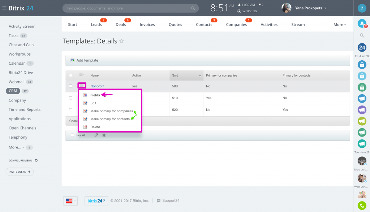The width and height of the screenshot is (370, 212).
Task: Open the Configure Menu gear icon
Action: click(x=36, y=160)
